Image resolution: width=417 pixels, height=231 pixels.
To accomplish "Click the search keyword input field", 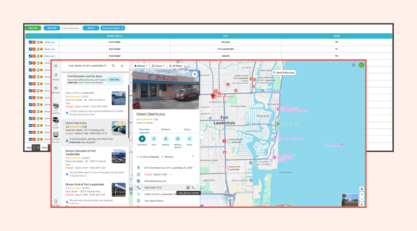I will [72, 28].
